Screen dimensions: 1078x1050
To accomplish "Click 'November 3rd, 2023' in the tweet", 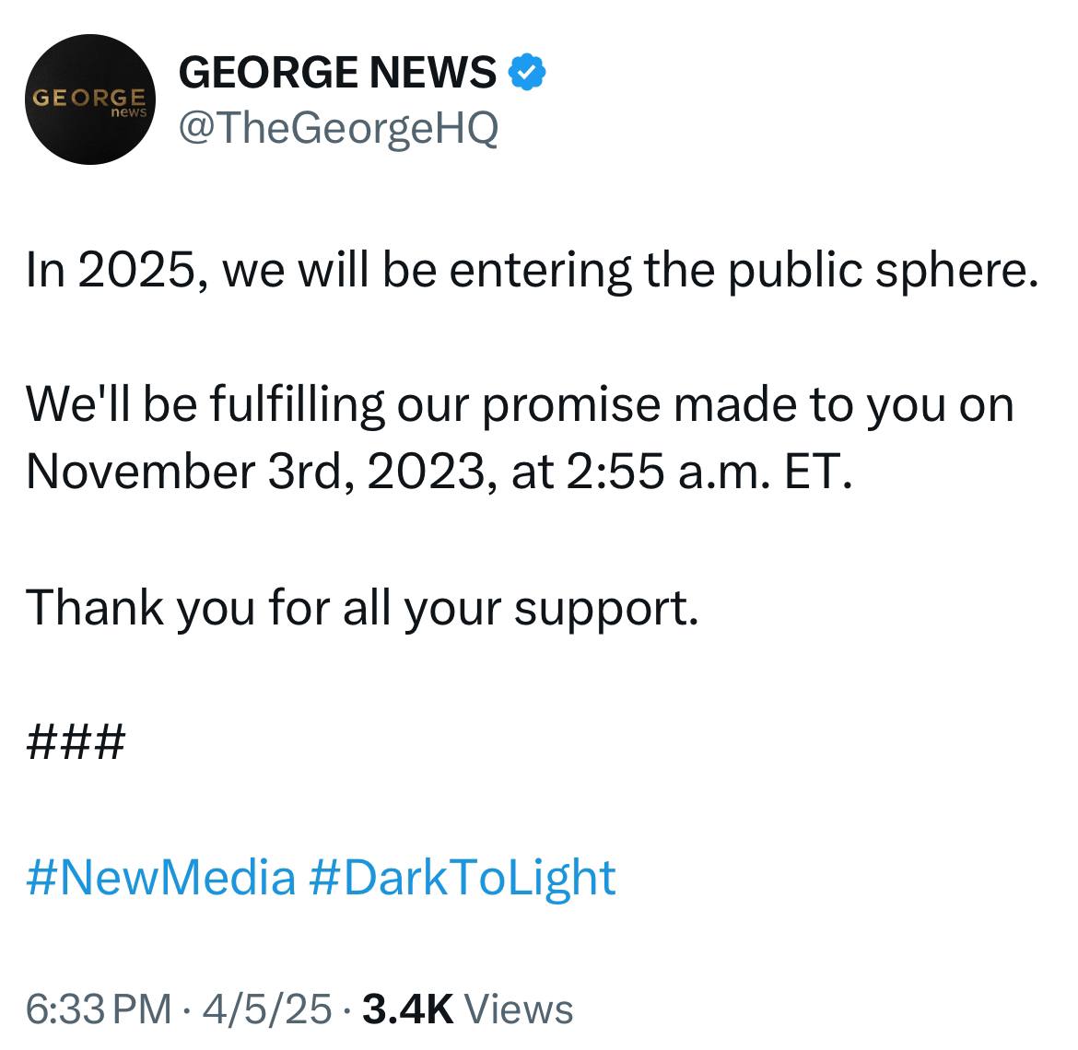I will point(256,472).
